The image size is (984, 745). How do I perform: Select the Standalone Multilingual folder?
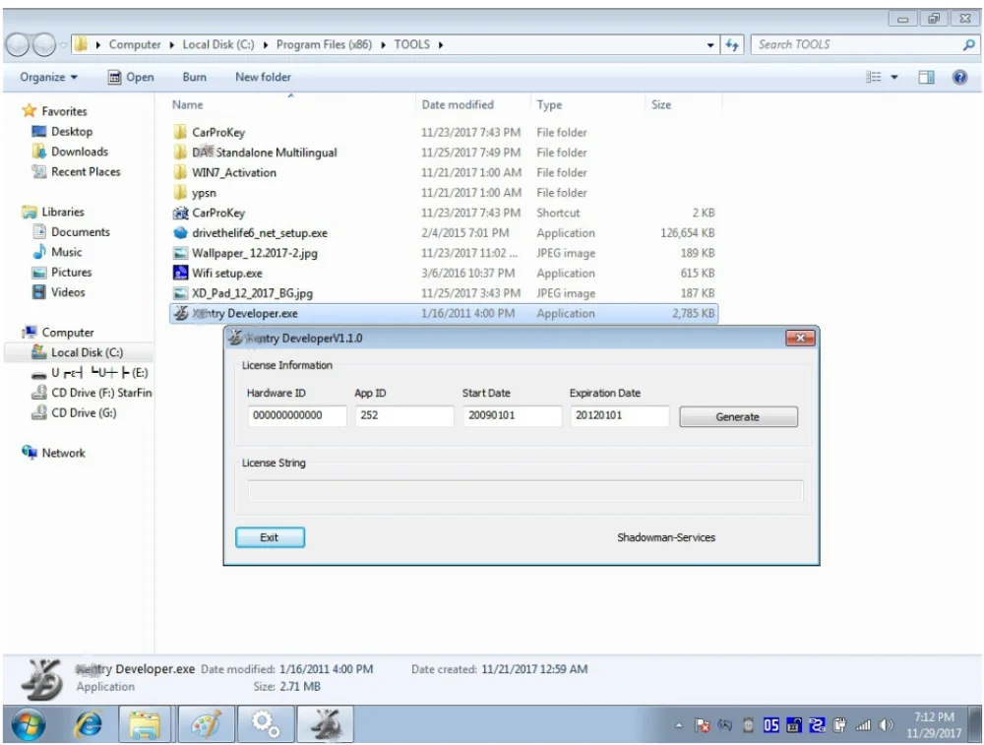pyautogui.click(x=264, y=153)
